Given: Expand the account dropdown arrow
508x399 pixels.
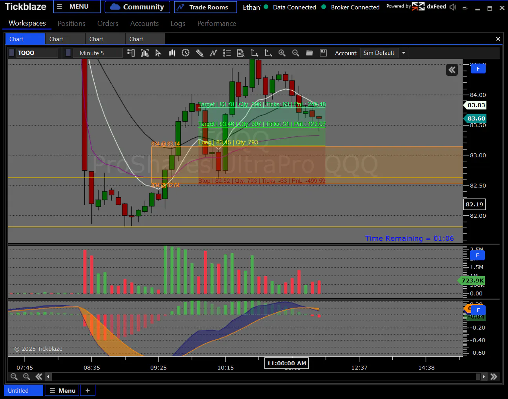Looking at the screenshot, I should (404, 53).
